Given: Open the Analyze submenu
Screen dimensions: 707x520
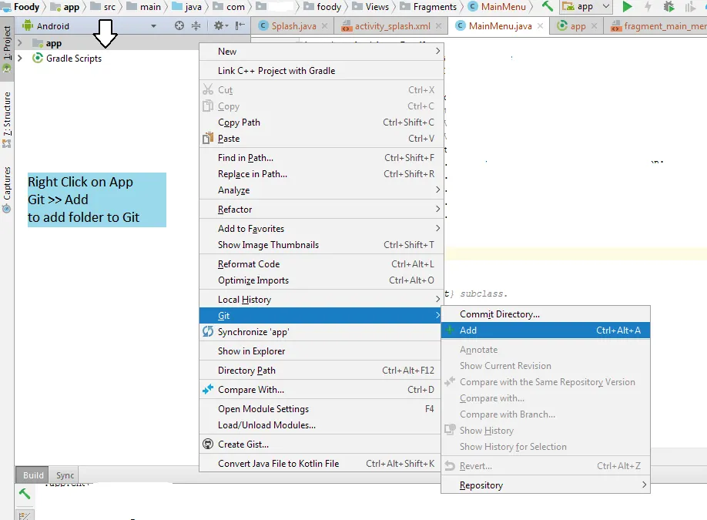Looking at the screenshot, I should point(321,190).
